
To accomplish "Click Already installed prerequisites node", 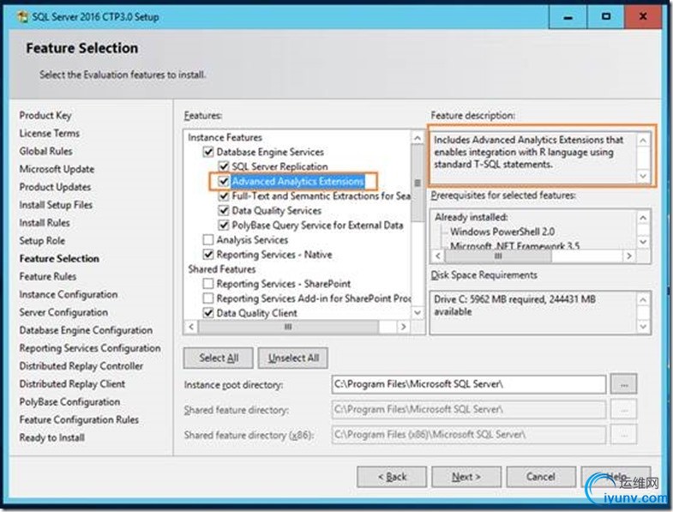I will (x=471, y=217).
